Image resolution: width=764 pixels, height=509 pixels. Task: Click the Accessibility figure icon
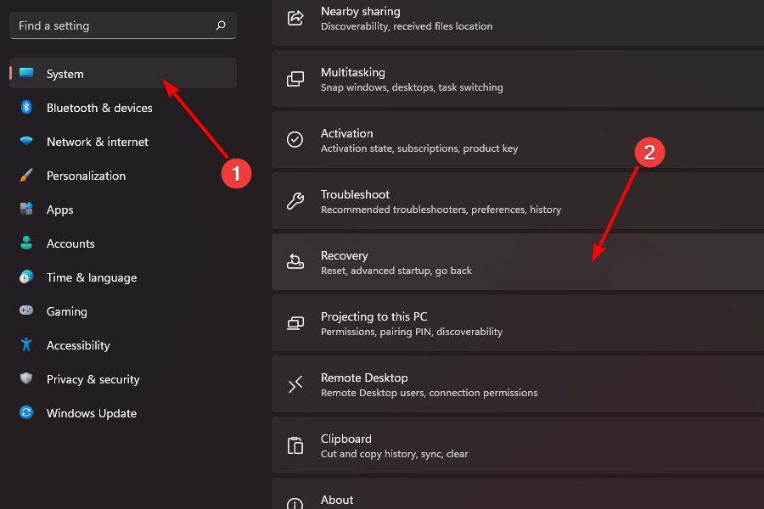coord(26,345)
